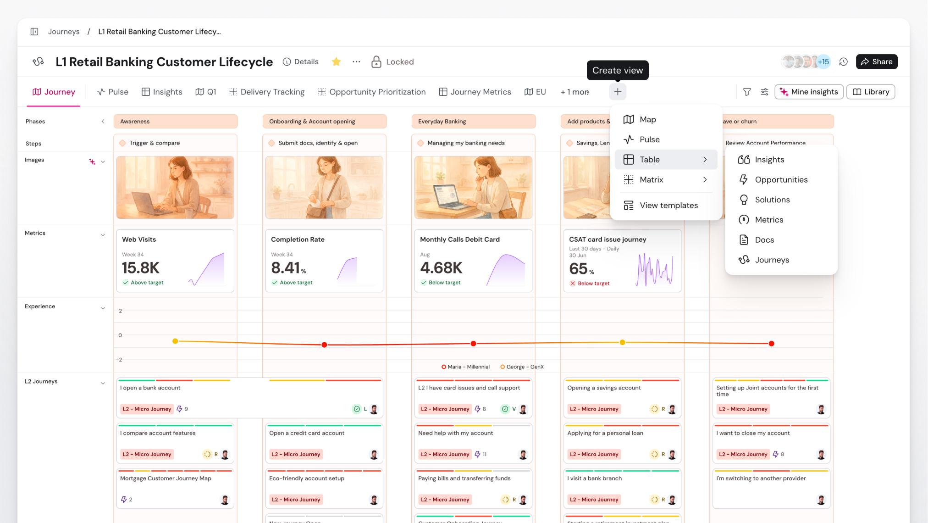The height and width of the screenshot is (523, 928).
Task: Open the Web Visits metric card
Action: click(175, 261)
